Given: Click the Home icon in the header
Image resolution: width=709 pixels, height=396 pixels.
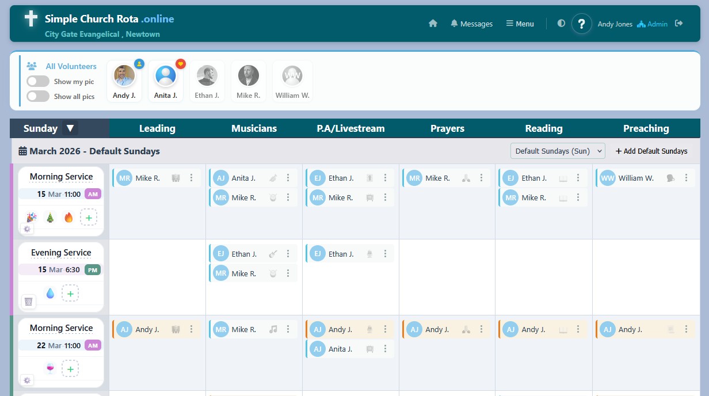Looking at the screenshot, I should pos(433,24).
